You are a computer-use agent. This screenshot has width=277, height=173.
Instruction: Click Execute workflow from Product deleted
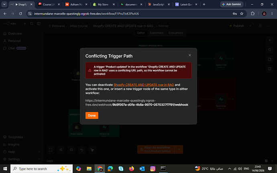pos(156,149)
